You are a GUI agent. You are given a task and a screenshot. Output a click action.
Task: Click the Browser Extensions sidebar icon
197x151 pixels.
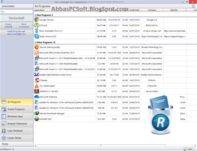pyautogui.click(x=4, y=124)
